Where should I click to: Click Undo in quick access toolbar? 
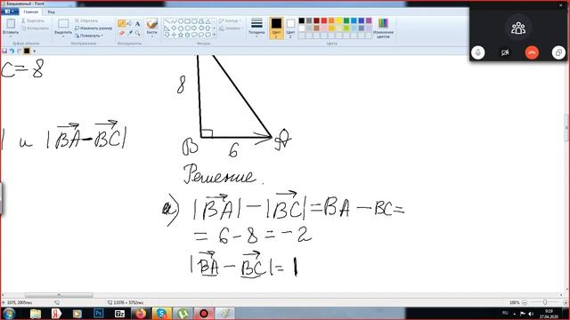point(12,51)
